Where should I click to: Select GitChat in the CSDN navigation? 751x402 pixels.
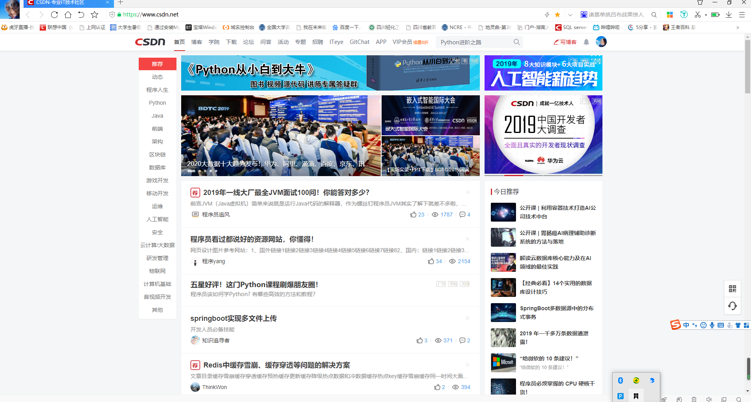(x=360, y=42)
